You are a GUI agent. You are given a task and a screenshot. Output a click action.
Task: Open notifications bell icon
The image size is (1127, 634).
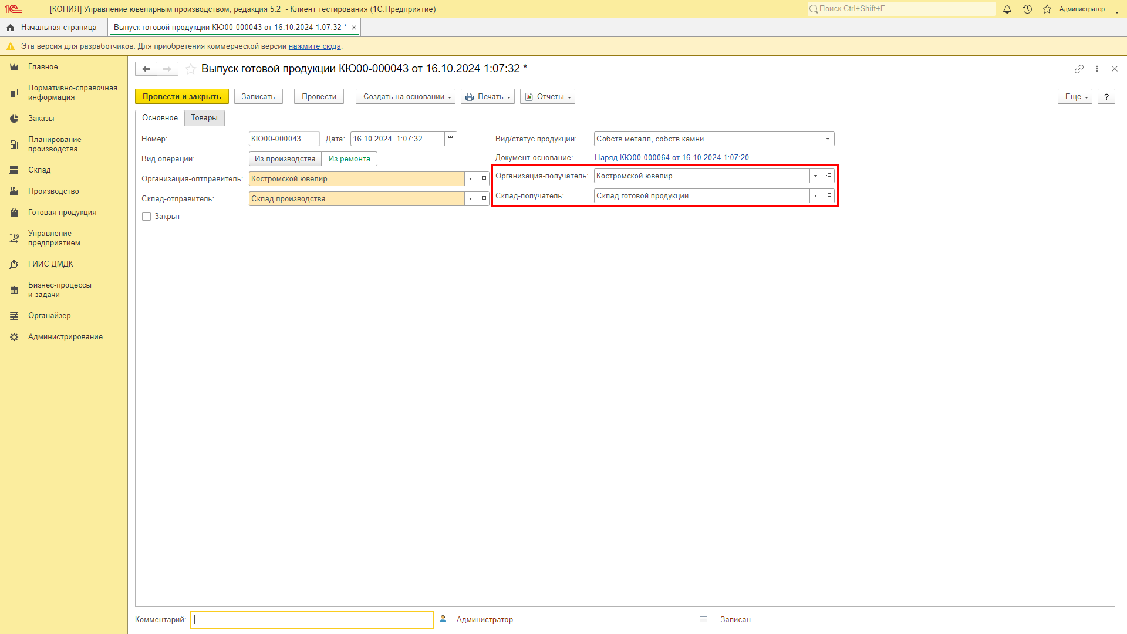click(1007, 9)
